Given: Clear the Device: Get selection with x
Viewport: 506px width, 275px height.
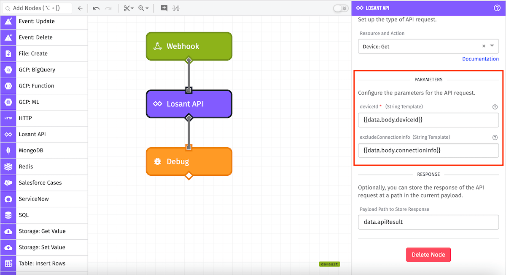Looking at the screenshot, I should (x=484, y=46).
